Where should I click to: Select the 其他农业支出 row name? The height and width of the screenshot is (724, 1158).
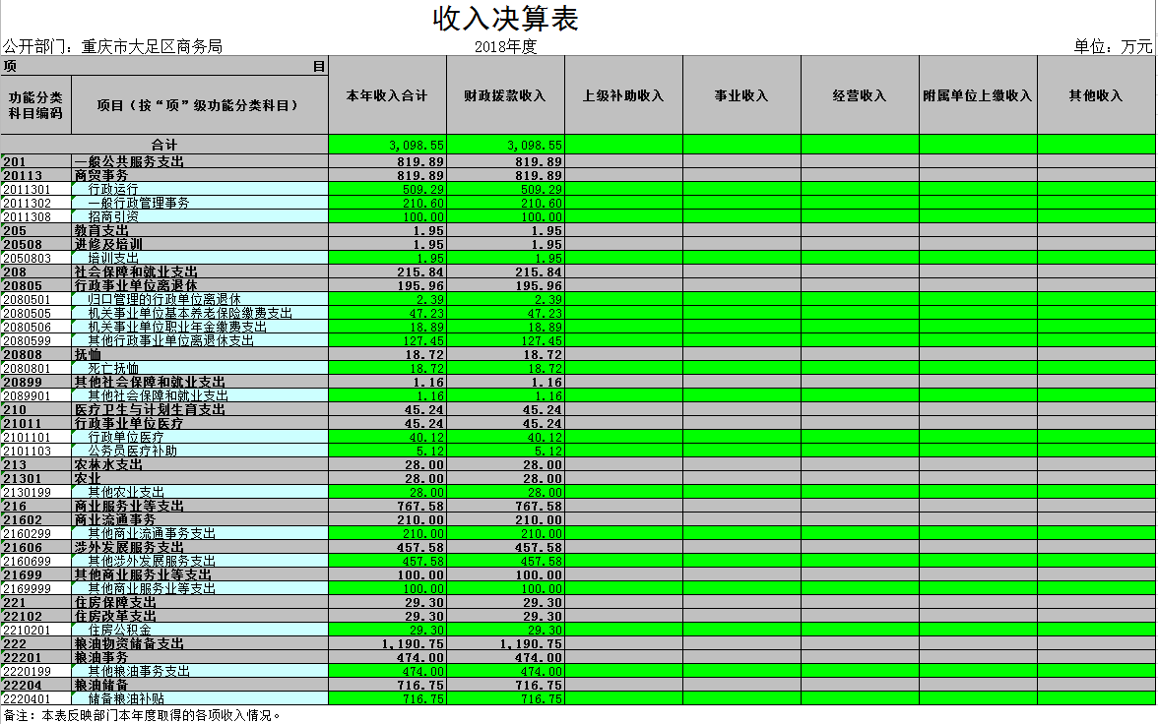click(x=126, y=492)
